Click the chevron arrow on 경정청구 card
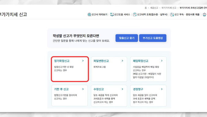 click(x=162, y=89)
